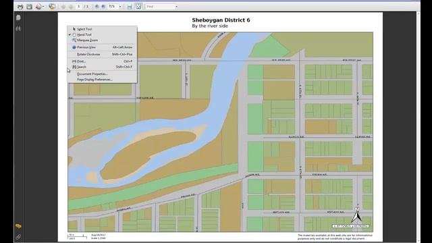
Task: Click the 71% zoom value field
Action: [113, 6]
